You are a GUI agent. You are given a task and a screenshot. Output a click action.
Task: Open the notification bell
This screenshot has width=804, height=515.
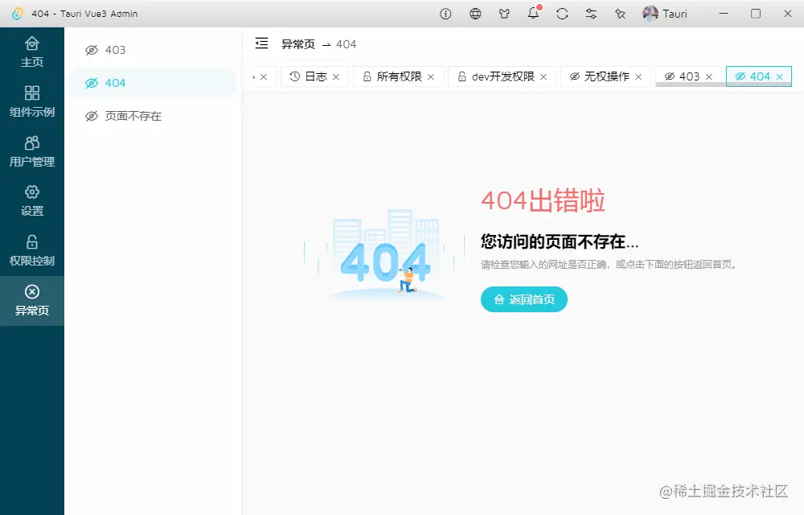tap(534, 14)
